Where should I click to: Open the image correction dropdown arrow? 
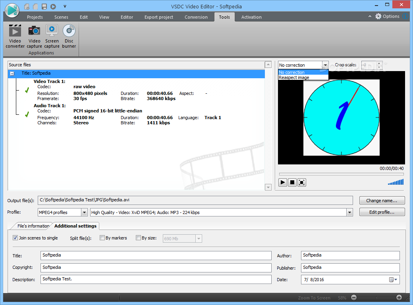click(x=325, y=65)
